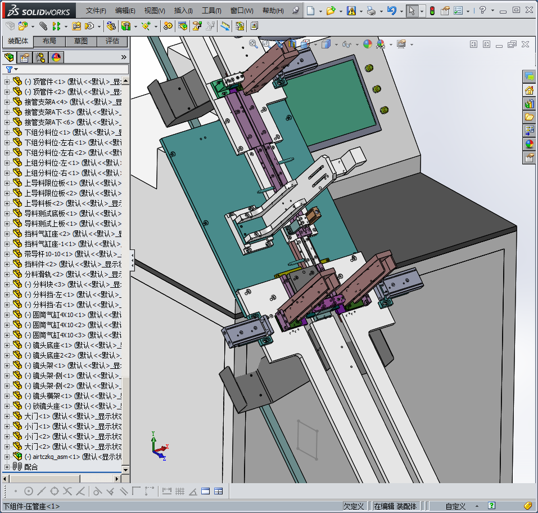Click the Zoom to Fit magnifier icon
This screenshot has height=513, width=538.
click(x=254, y=44)
